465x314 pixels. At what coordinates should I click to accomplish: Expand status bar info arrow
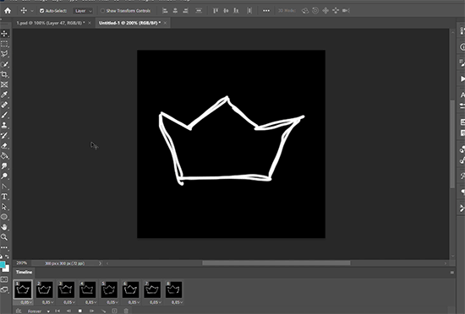(x=100, y=263)
